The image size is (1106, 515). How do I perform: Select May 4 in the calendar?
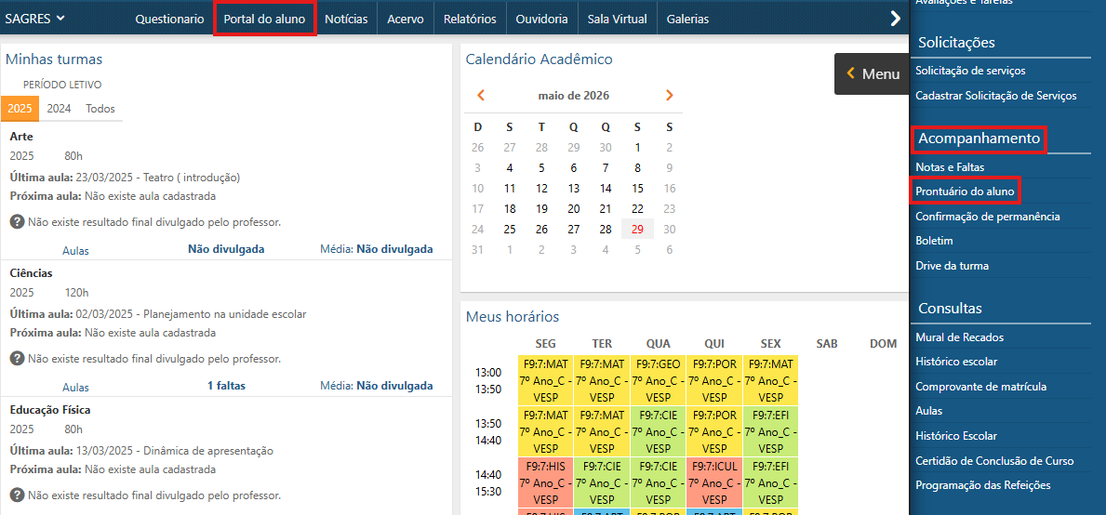pyautogui.click(x=509, y=167)
